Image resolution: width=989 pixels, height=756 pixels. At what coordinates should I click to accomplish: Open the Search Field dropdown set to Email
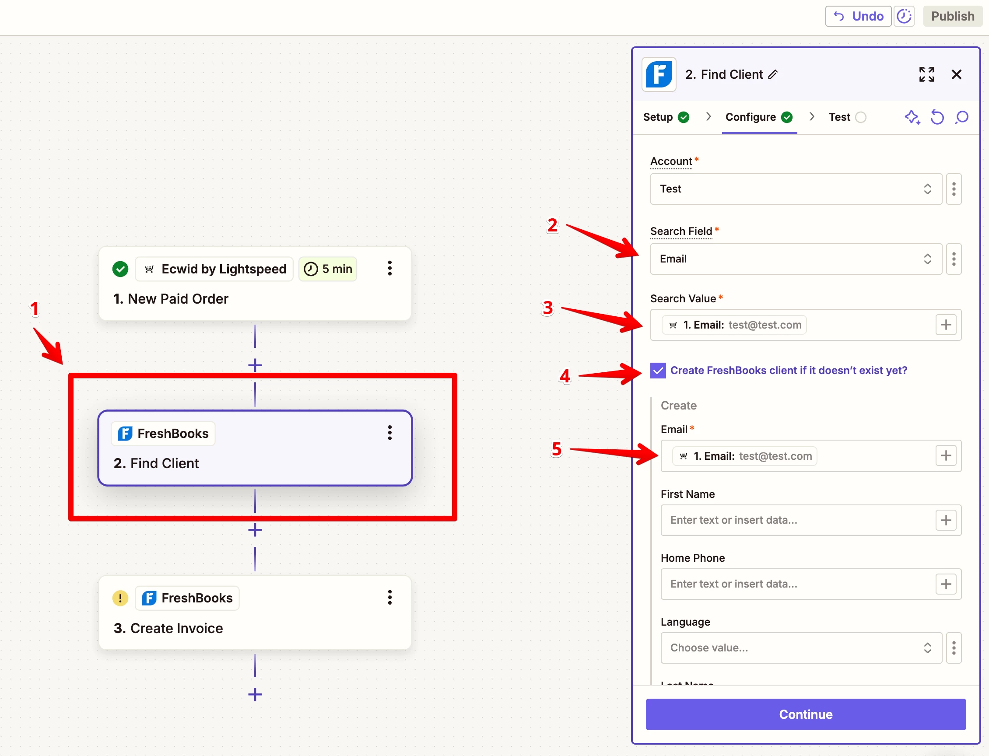796,259
